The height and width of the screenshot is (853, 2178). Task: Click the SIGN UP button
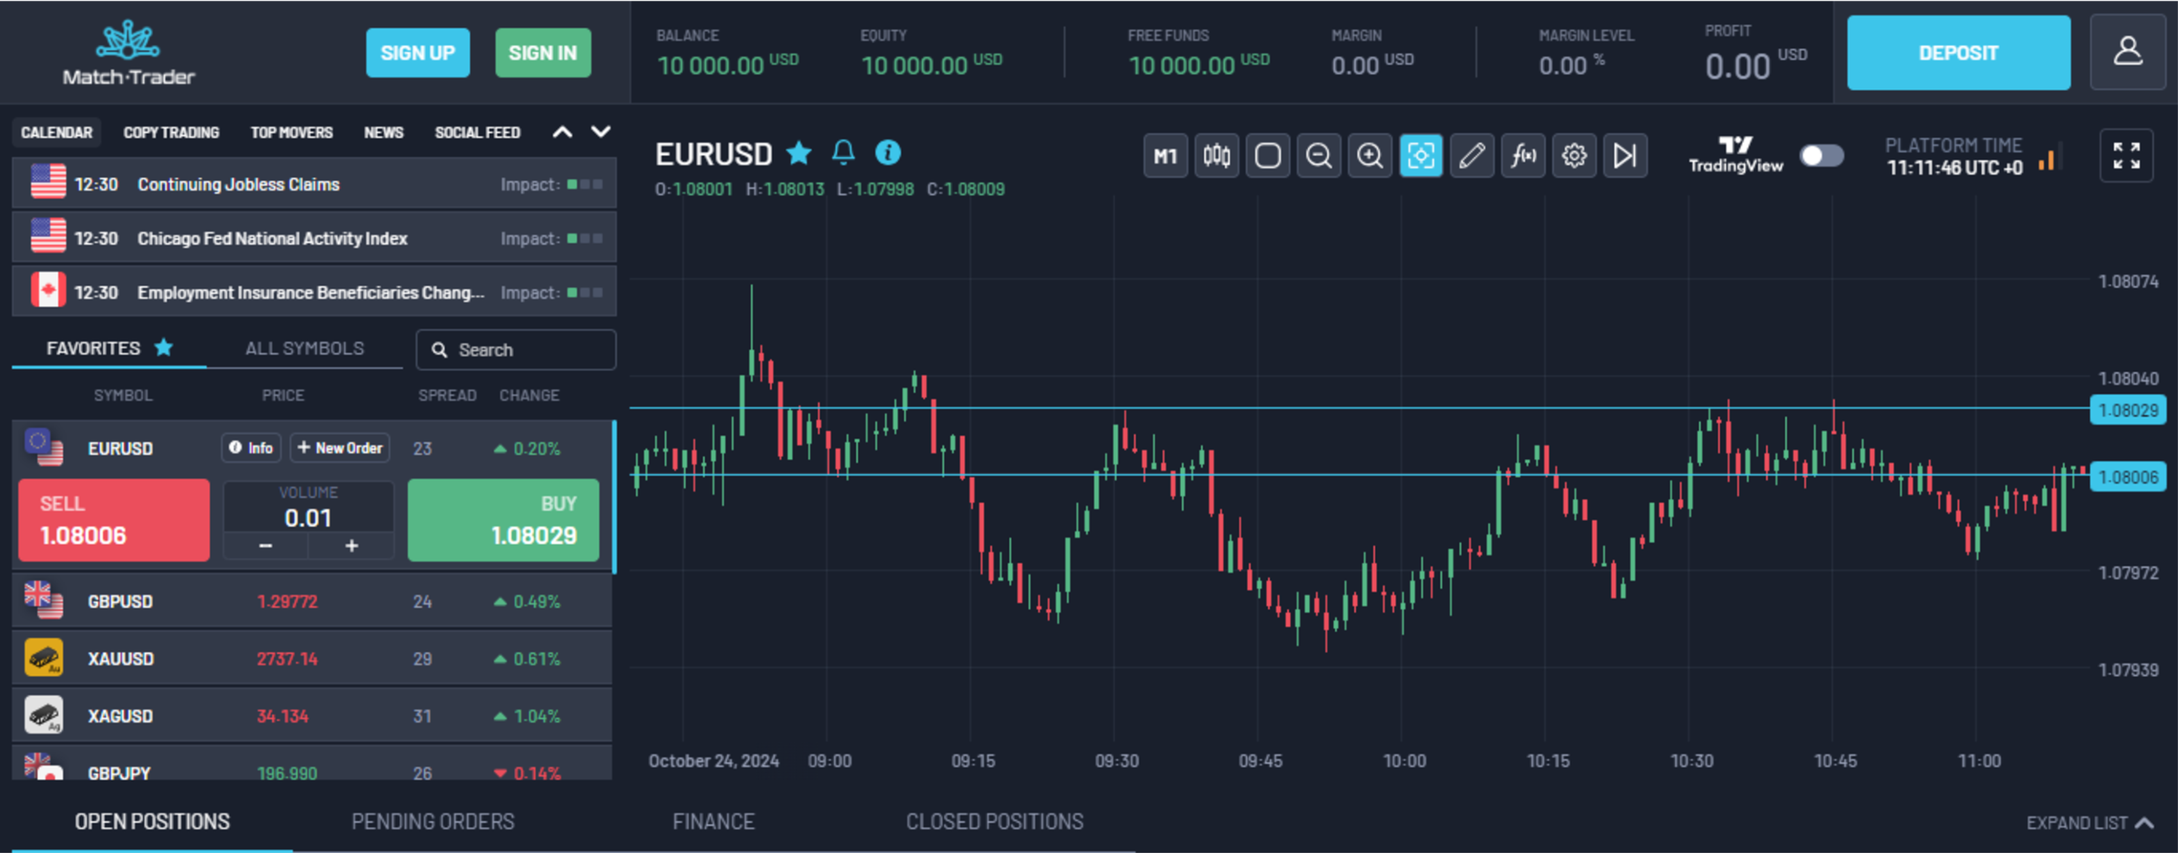418,52
